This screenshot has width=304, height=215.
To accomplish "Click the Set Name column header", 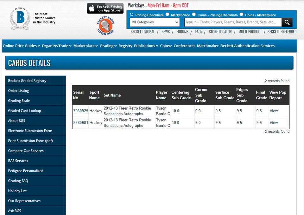I will (112, 95).
